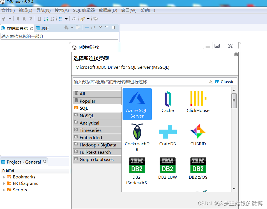The width and height of the screenshot is (267, 209).
Task: Select the DB2 iSeries/AS driver
Action: click(137, 171)
